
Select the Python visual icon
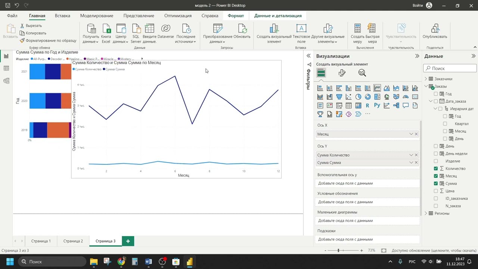pos(377,105)
